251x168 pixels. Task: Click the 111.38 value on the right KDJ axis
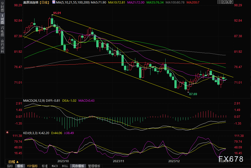click(x=239, y=136)
